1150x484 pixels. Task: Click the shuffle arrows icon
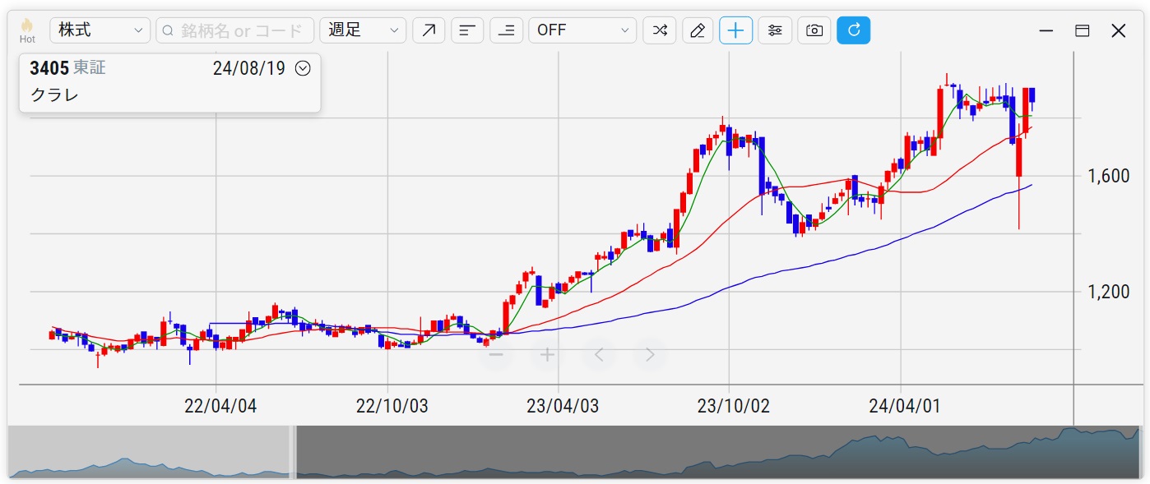659,30
